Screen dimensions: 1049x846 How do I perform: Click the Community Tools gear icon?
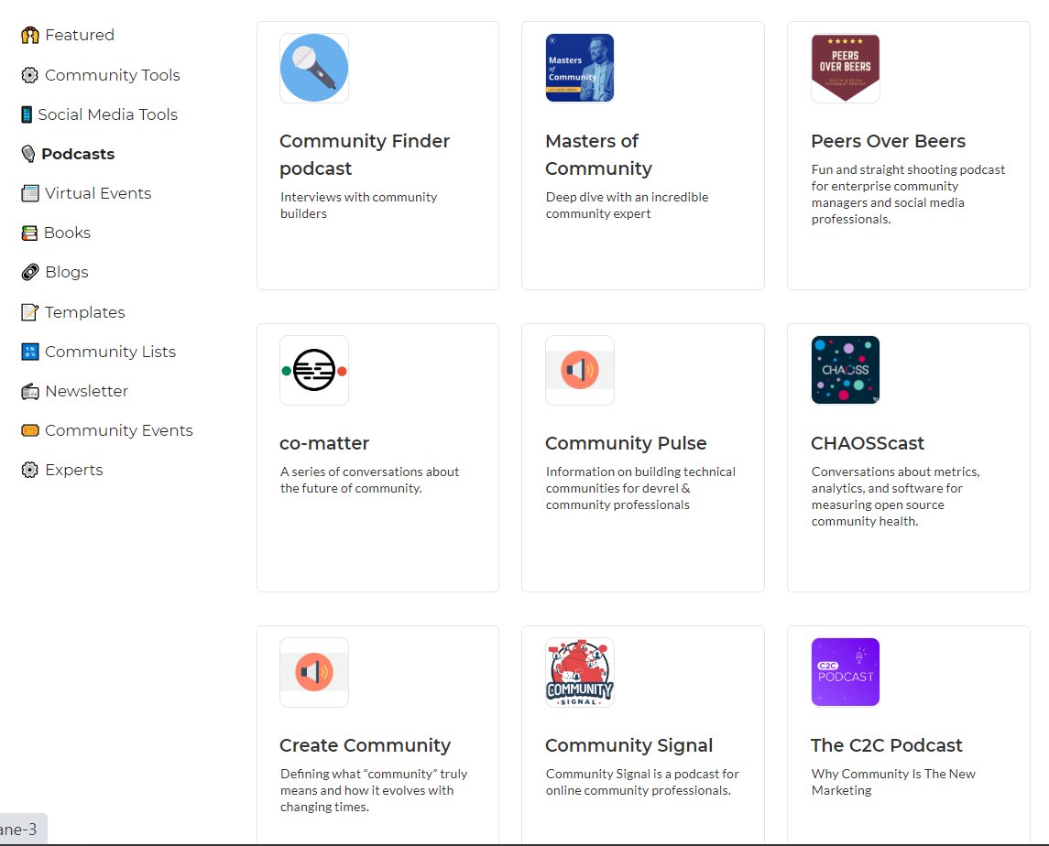tap(28, 74)
